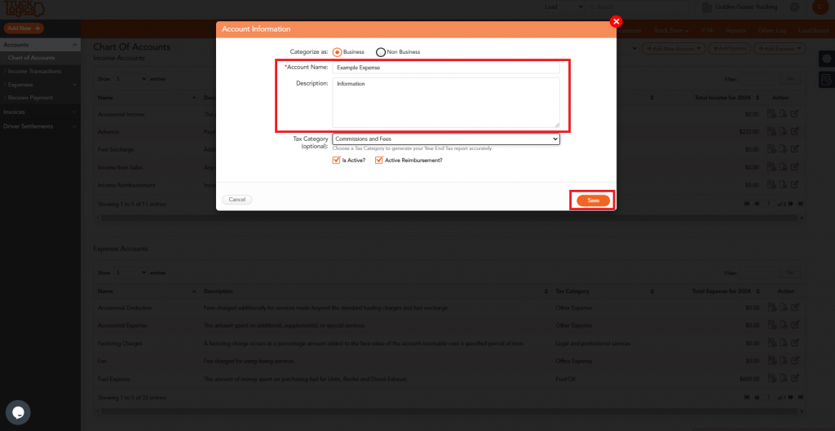This screenshot has height=431, width=835.
Task: Open the settings gear in the header
Action: tap(794, 7)
